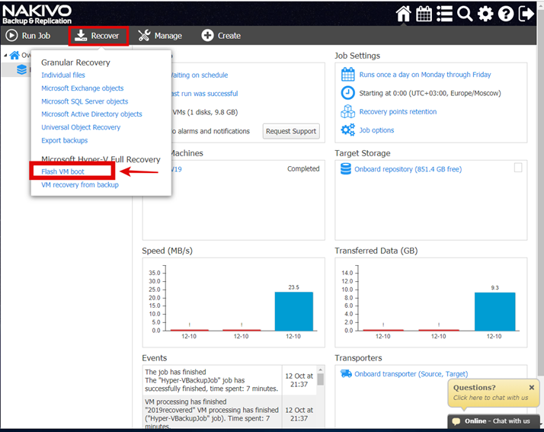Tick the Onboard repository checkbox
544x432 pixels.
pos(518,168)
